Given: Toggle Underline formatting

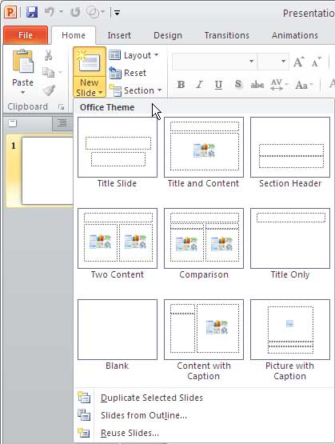Looking at the screenshot, I should (x=218, y=84).
